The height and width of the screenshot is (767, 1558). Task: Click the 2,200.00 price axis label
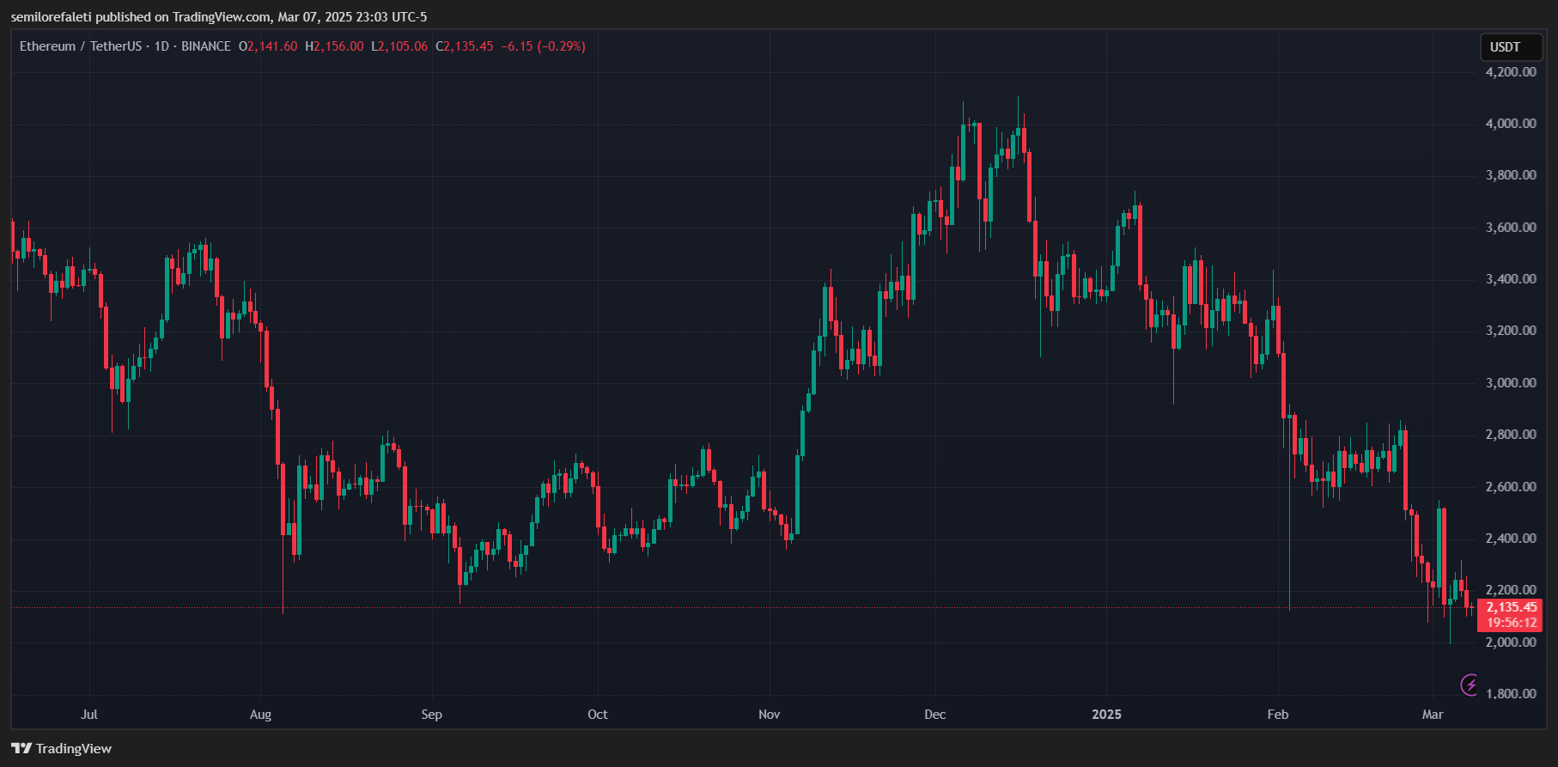click(x=1511, y=590)
